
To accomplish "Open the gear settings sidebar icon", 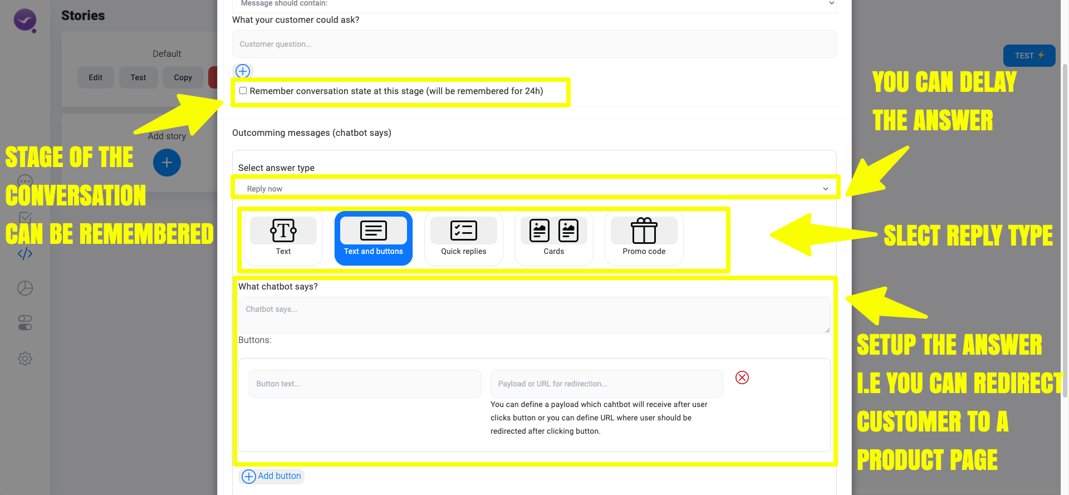I will click(x=25, y=359).
